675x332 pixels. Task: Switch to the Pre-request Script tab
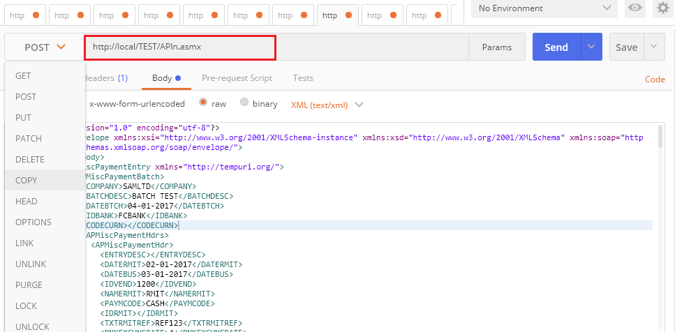237,78
